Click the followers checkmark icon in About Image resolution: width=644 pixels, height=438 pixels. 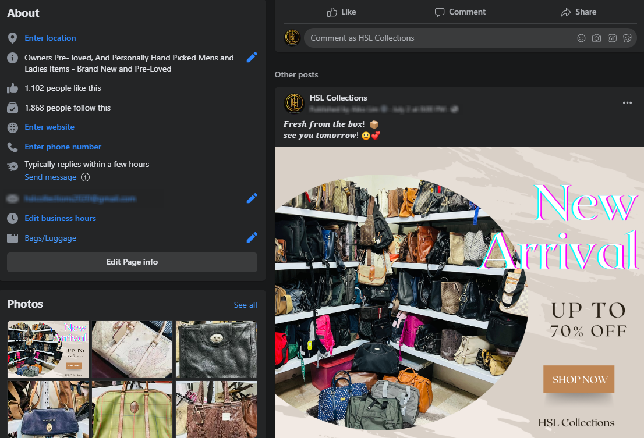tap(12, 108)
